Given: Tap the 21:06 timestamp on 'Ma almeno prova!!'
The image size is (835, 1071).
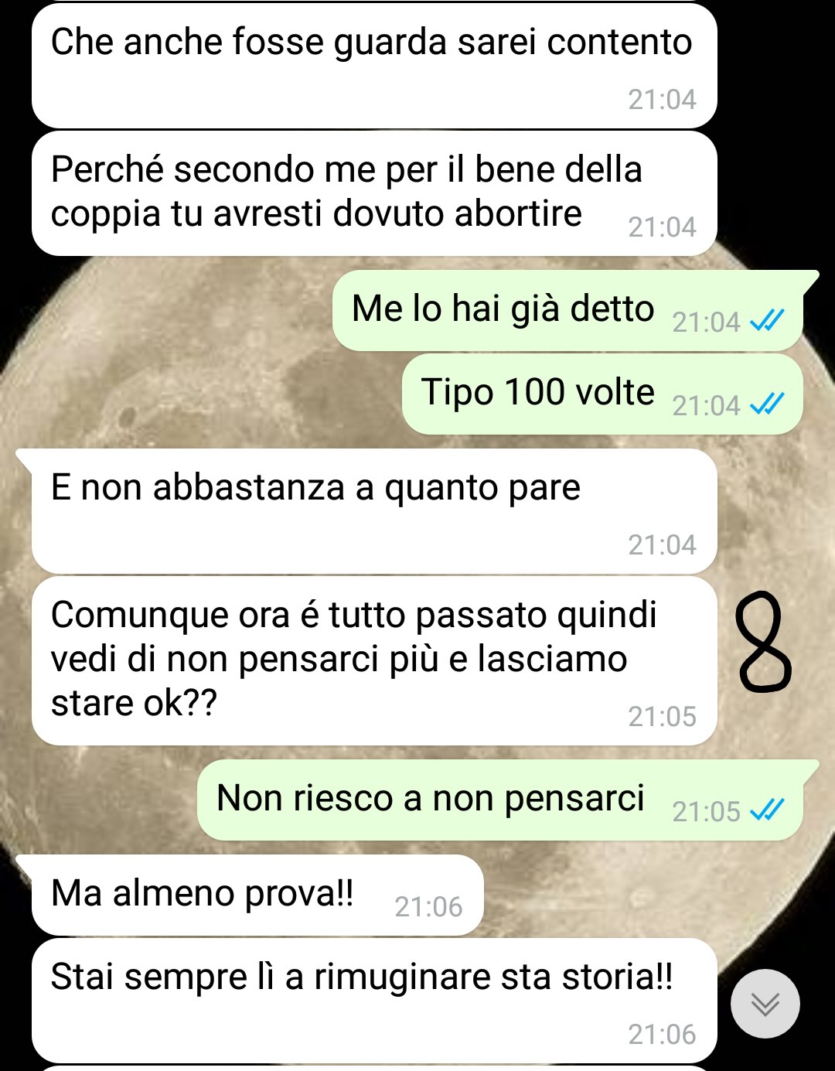Looking at the screenshot, I should [428, 906].
